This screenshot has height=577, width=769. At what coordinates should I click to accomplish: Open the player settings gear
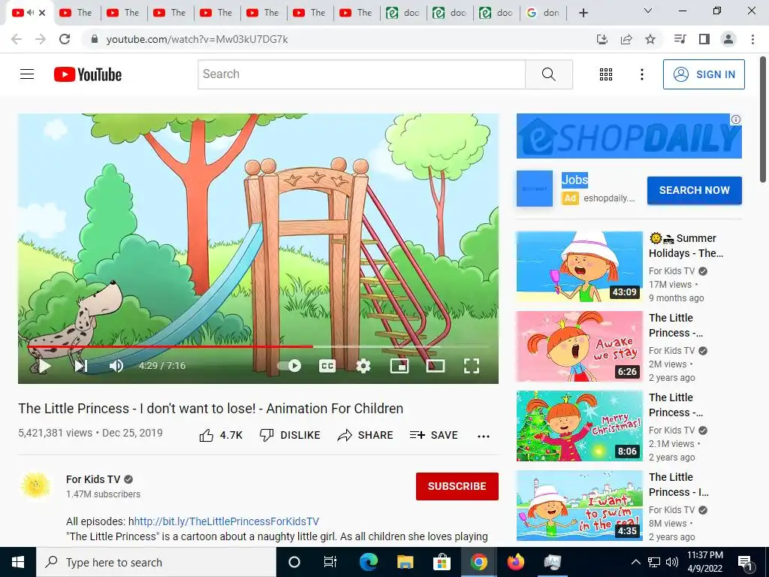click(363, 366)
